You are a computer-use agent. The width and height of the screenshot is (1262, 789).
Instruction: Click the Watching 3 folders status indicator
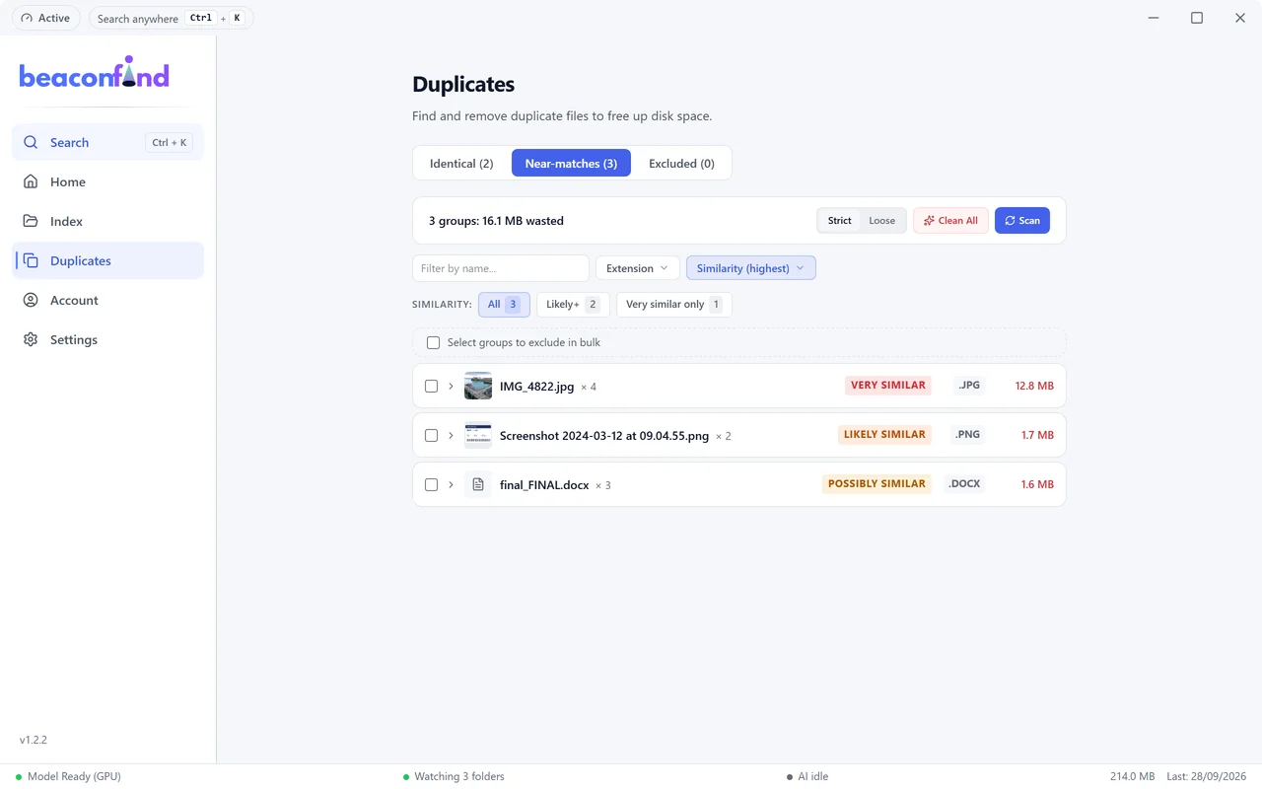(x=454, y=776)
